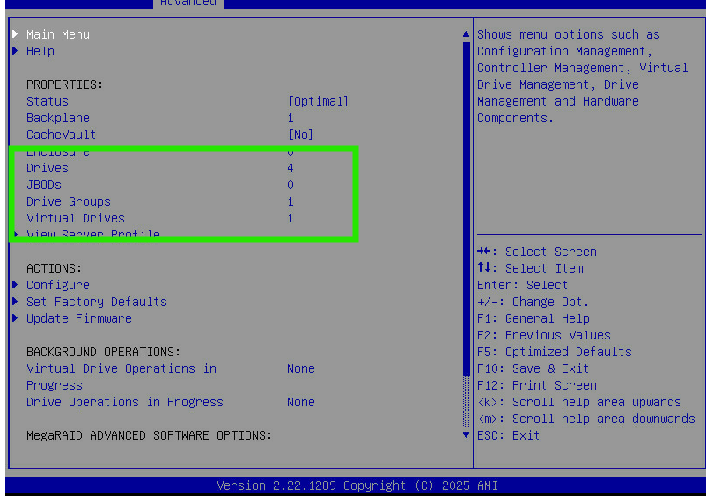Viewport: 706px width, 496px height.
Task: Click the arrow beside Help
Action: click(x=16, y=51)
